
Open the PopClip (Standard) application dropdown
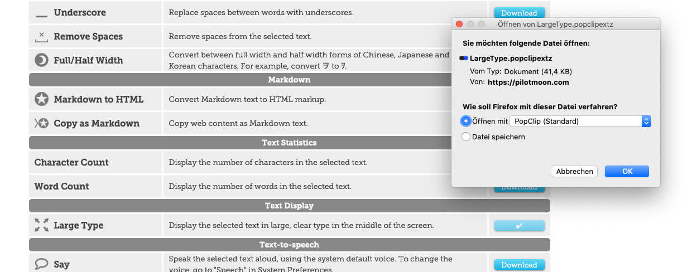(x=580, y=121)
